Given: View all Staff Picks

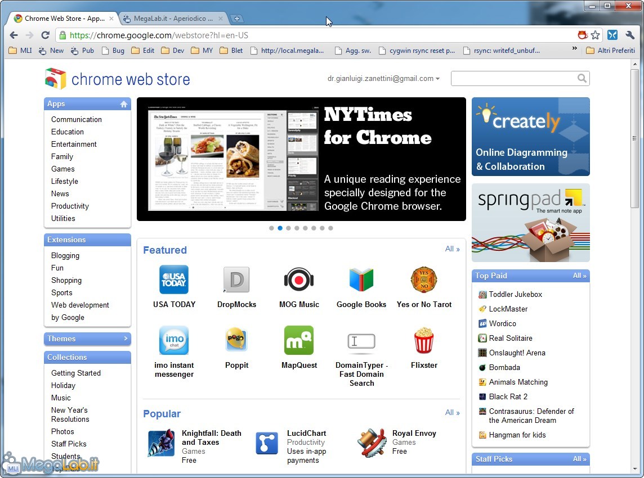Looking at the screenshot, I should tap(579, 459).
